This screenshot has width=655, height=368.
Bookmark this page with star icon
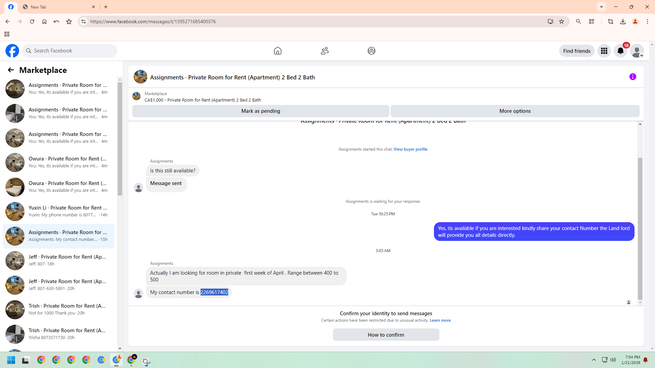562,21
